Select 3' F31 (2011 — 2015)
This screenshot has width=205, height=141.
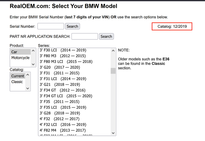[x=75, y=73]
